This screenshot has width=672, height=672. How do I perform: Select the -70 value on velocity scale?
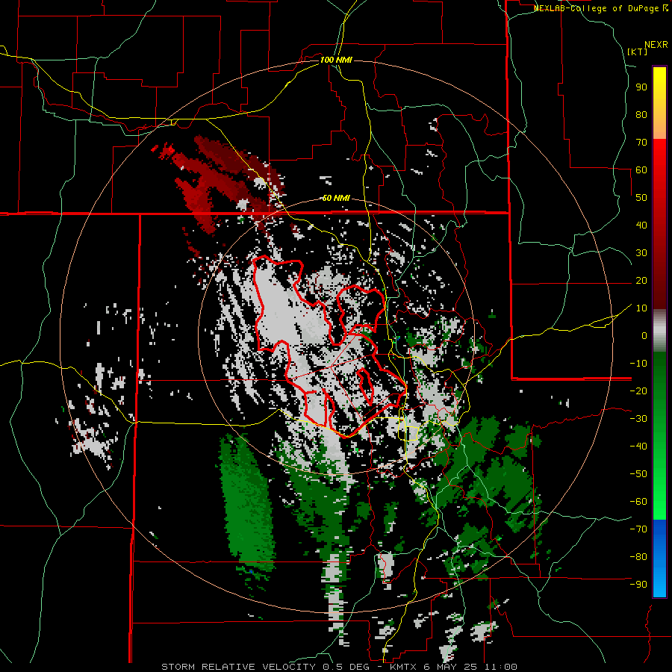tap(638, 529)
